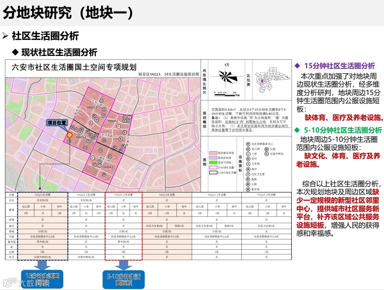The image size is (384, 290).
Task: Click the 现状概括 section label
Action: [204, 120]
